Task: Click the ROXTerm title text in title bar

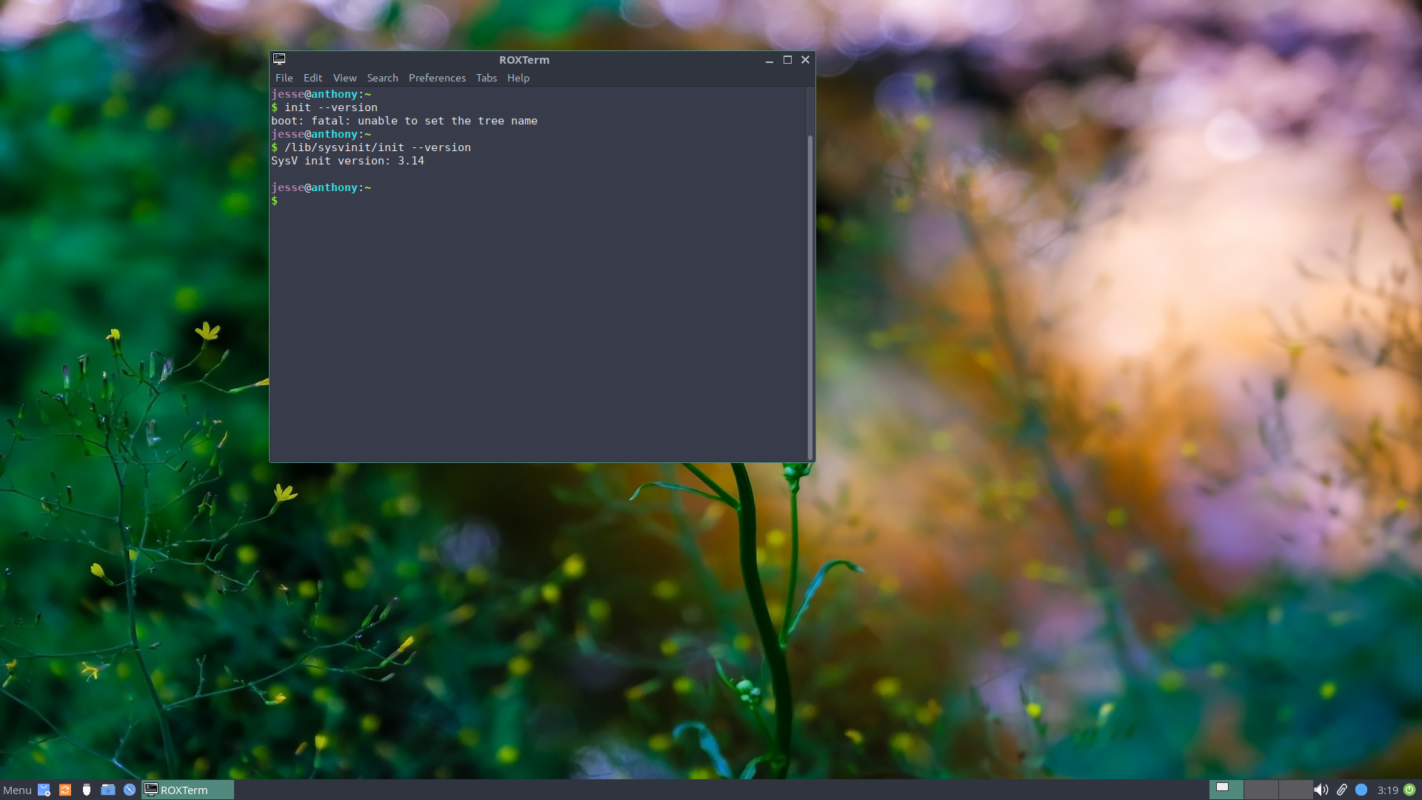Action: (x=524, y=60)
